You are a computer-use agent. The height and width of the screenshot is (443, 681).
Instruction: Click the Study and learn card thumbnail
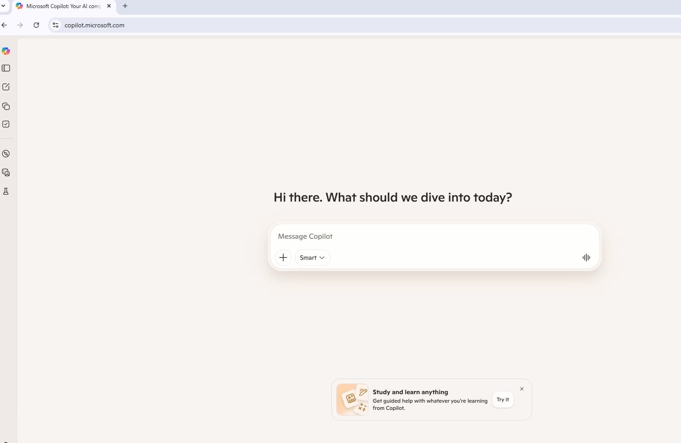tap(352, 400)
